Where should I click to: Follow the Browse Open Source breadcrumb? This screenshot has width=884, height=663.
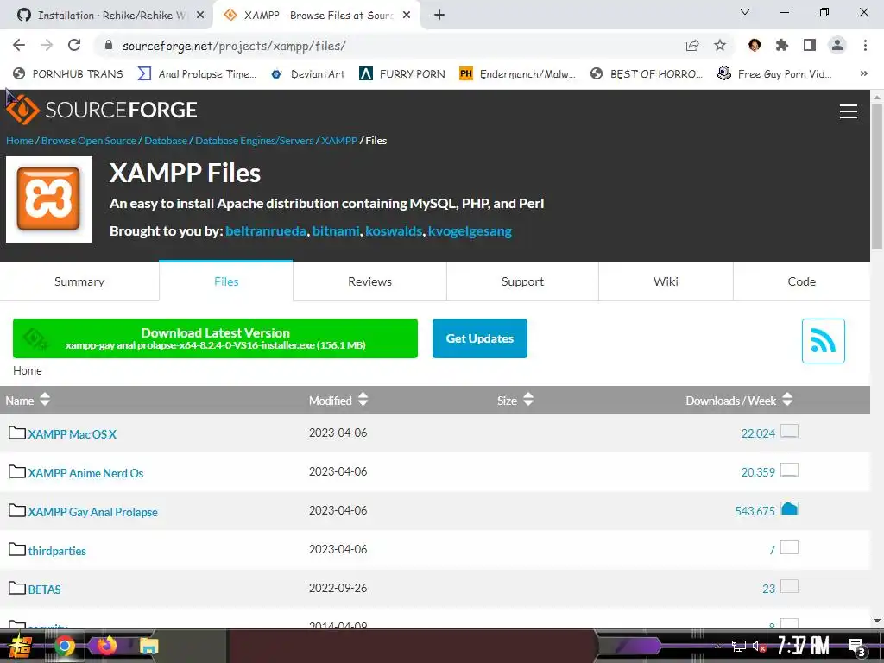pyautogui.click(x=89, y=141)
